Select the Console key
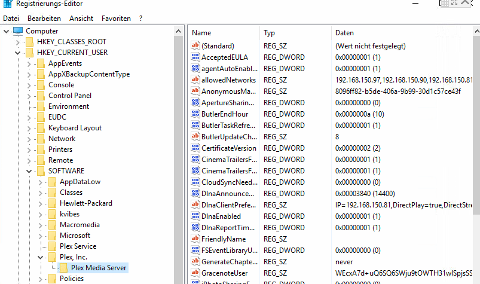Screen dimensions: 480x284 [x=61, y=85]
